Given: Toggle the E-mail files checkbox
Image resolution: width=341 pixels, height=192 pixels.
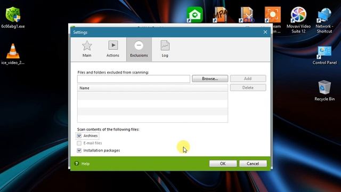Looking at the screenshot, I should click(79, 143).
